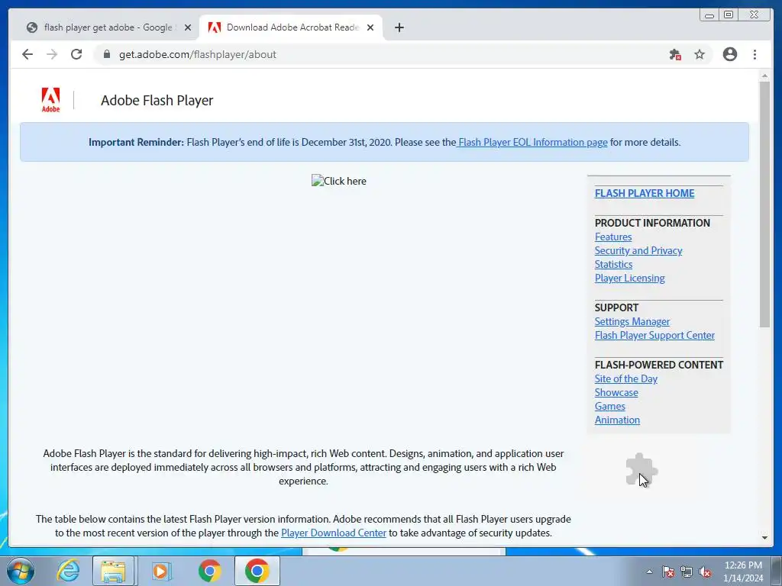Screen dimensions: 782x586
Task: Go back to the previous page
Action: pos(27,54)
